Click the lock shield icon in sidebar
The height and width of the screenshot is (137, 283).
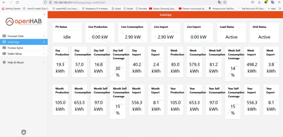point(24,132)
